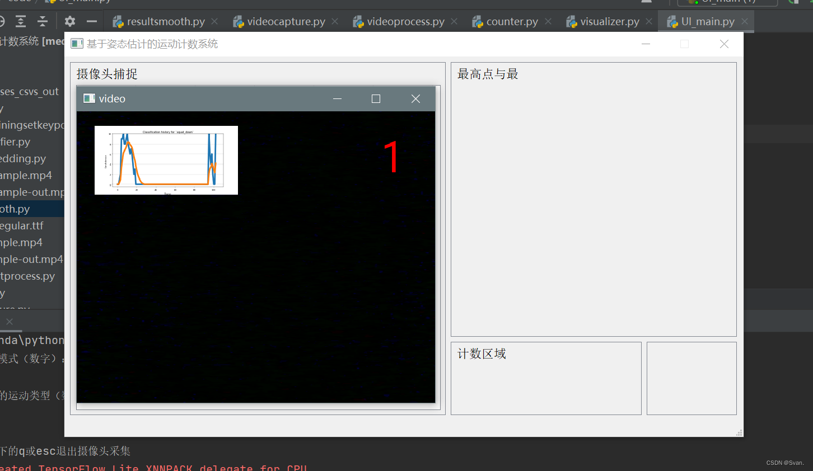Close the video preview window
Image resolution: width=813 pixels, height=471 pixels.
[x=415, y=99]
